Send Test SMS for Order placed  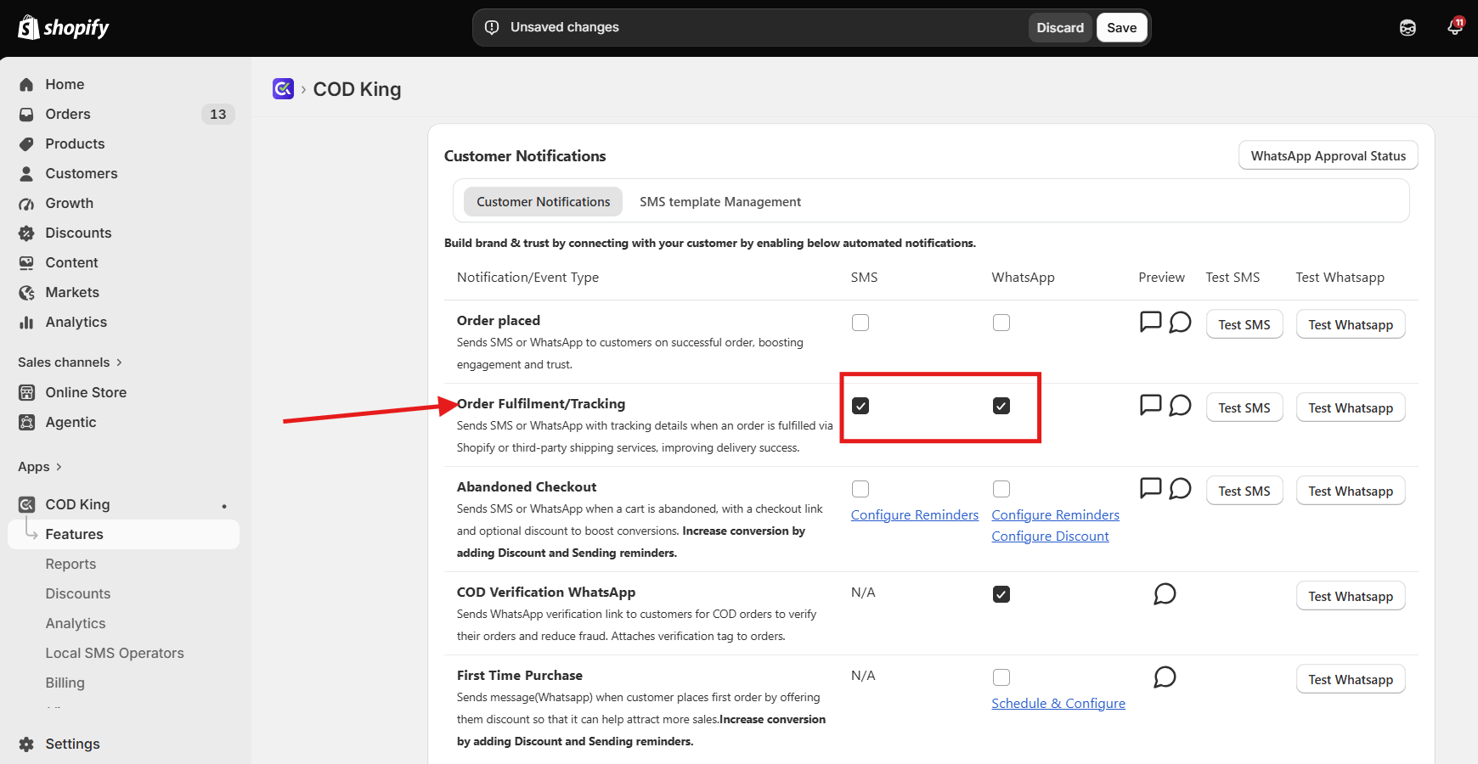pos(1244,324)
